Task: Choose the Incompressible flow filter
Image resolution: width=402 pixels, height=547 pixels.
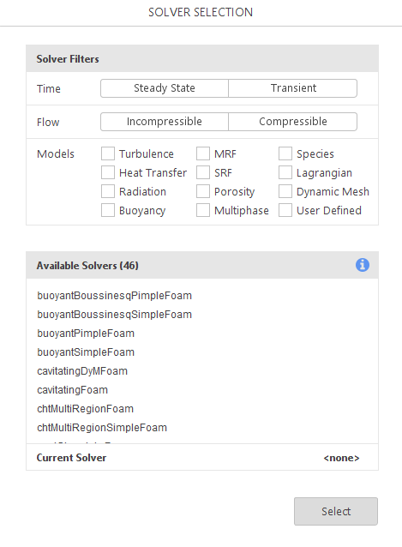Action: [x=165, y=122]
